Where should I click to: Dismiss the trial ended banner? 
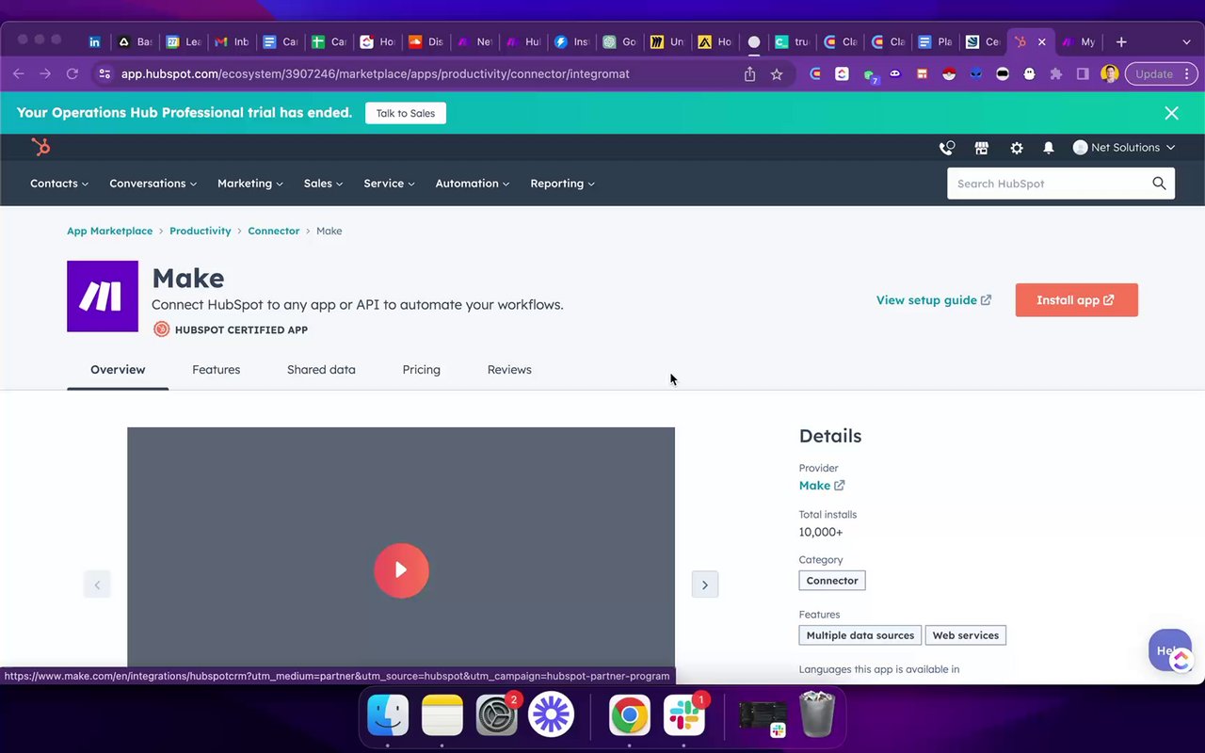[x=1171, y=113]
